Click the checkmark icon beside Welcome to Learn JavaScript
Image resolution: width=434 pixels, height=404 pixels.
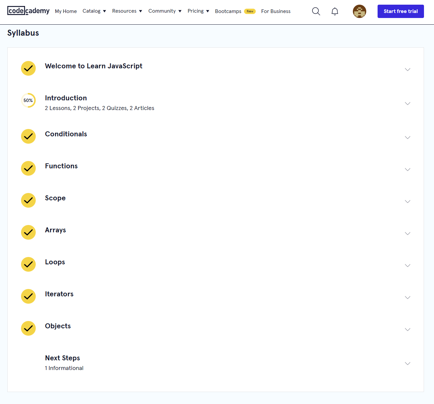pyautogui.click(x=28, y=68)
